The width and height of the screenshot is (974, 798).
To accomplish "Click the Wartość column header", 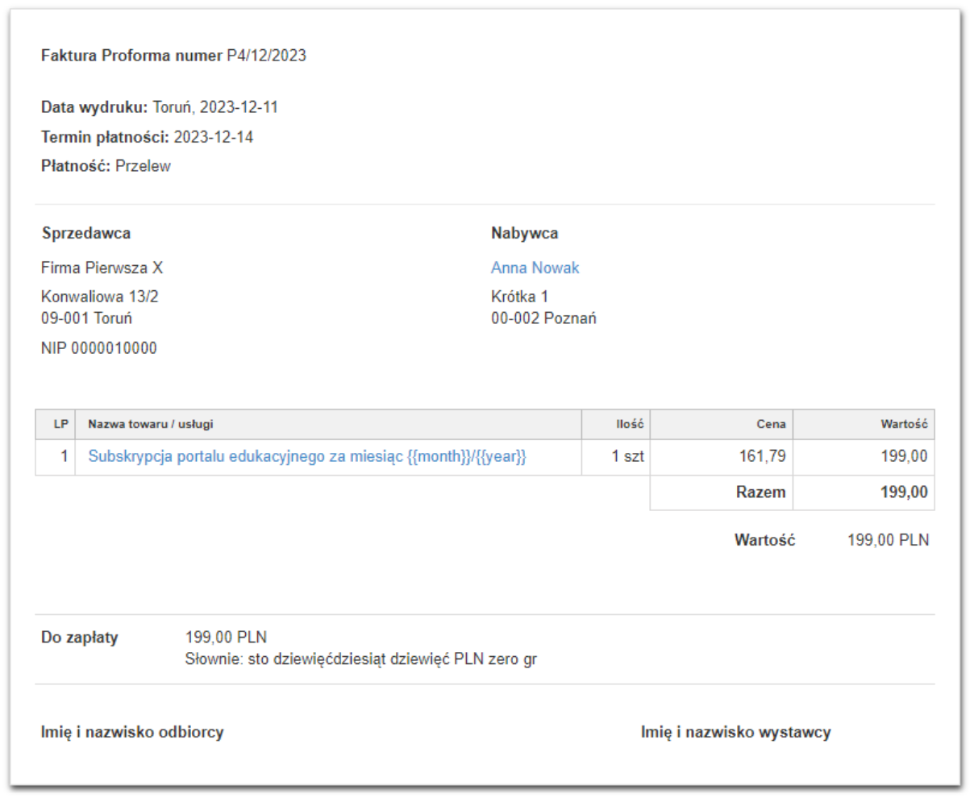I will click(904, 424).
